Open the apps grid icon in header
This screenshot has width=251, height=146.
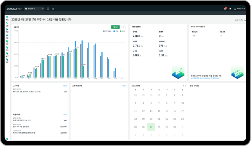coord(48,9)
